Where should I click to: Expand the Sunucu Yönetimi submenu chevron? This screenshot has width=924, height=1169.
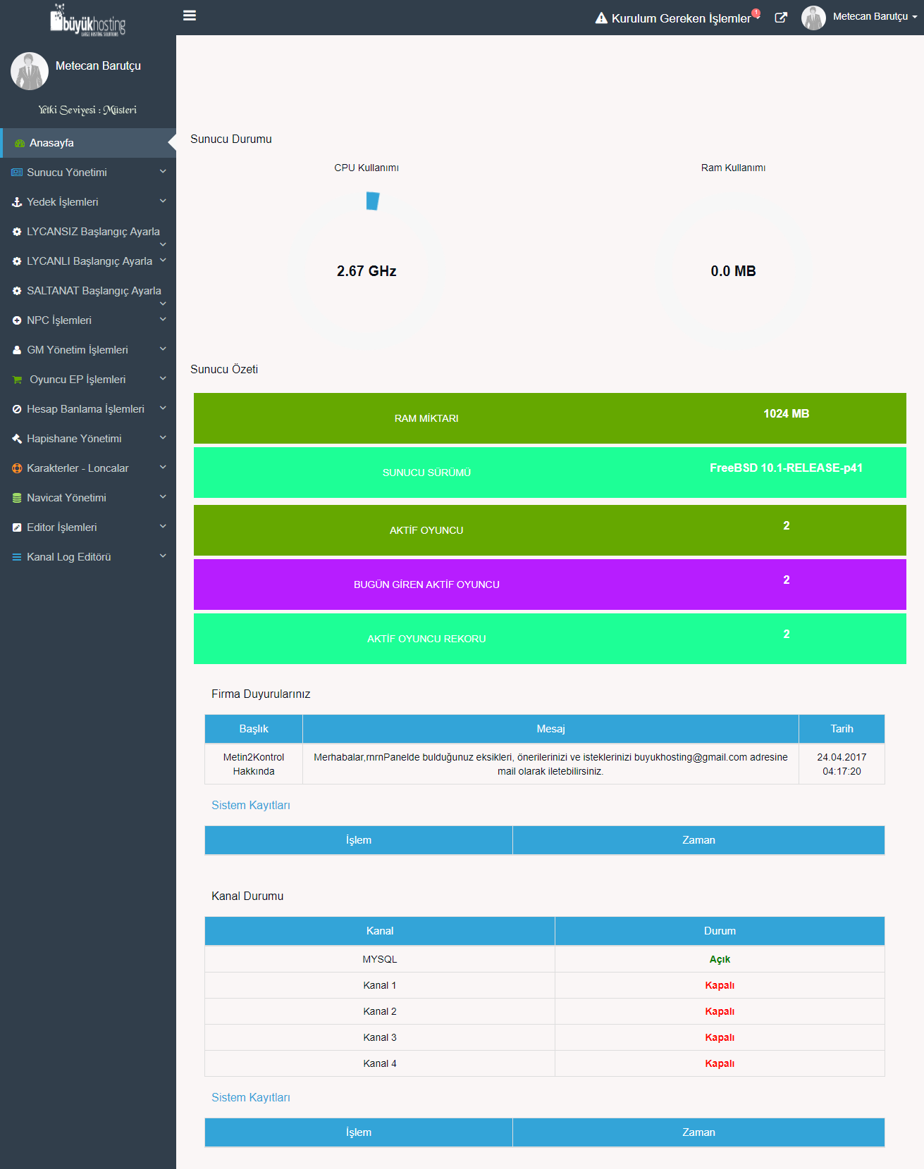coord(163,172)
